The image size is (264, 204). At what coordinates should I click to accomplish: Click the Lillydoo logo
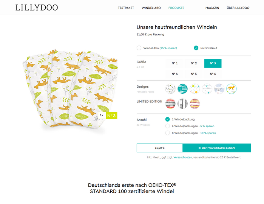(37, 8)
